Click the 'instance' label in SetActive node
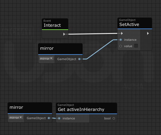This screenshot has width=161, height=135. click(130, 40)
